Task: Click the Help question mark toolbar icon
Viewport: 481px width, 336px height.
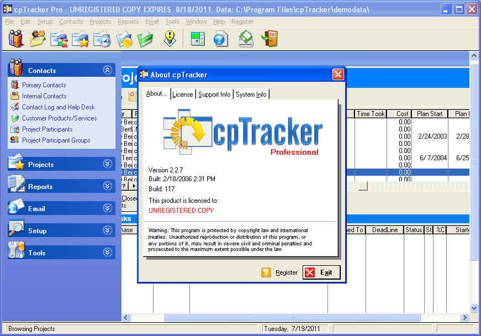Action: pos(220,39)
